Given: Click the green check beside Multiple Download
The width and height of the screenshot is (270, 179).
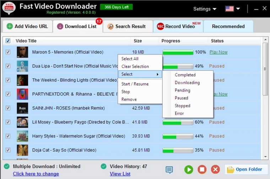Looking at the screenshot, I should (7, 166).
